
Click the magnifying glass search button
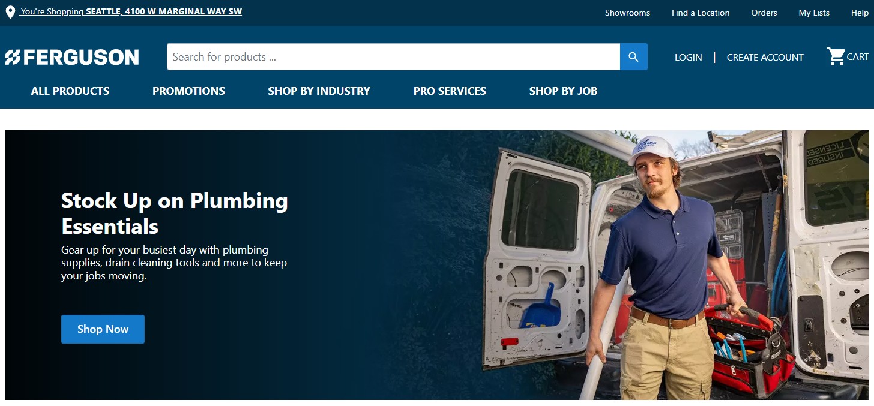633,57
